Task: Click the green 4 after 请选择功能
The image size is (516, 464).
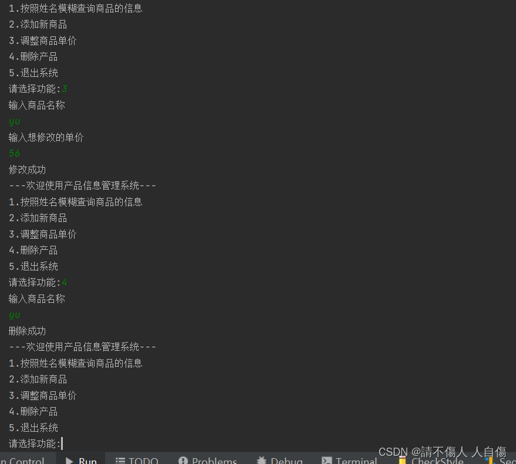Action: [64, 283]
